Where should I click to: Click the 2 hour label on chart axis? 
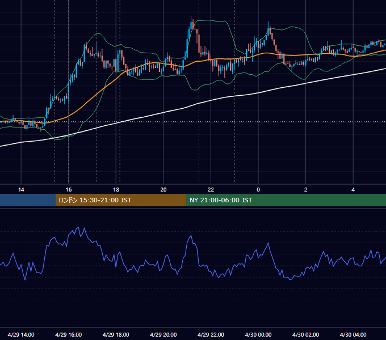(x=306, y=190)
